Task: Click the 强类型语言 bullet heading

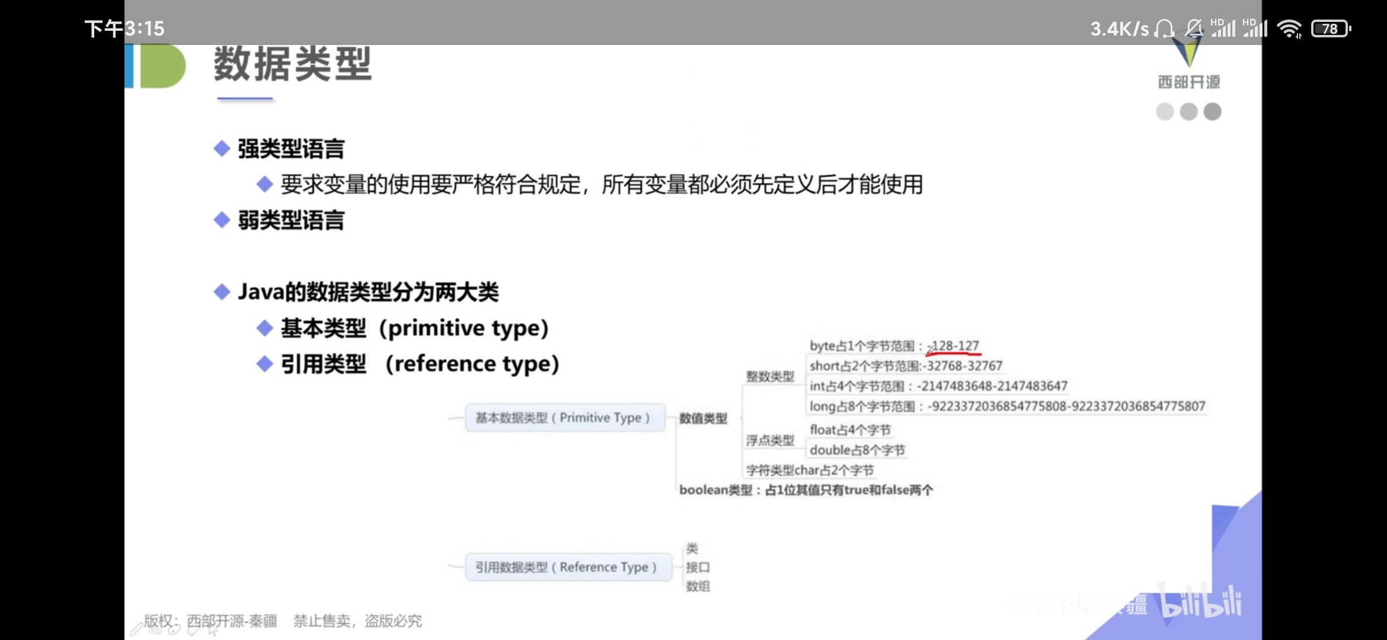Action: point(290,149)
